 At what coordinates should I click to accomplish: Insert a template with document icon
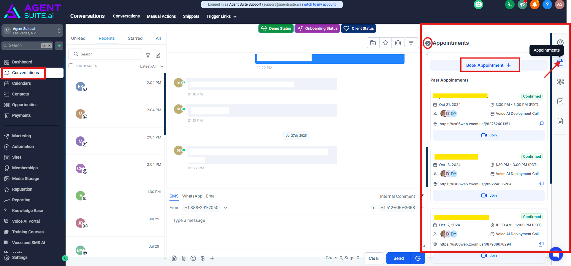pyautogui.click(x=174, y=258)
